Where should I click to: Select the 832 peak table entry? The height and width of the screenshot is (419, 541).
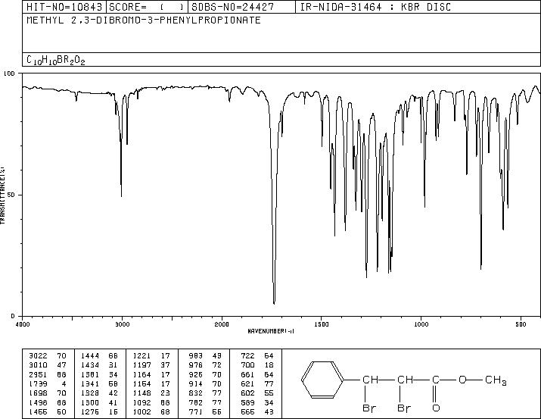pos(205,393)
